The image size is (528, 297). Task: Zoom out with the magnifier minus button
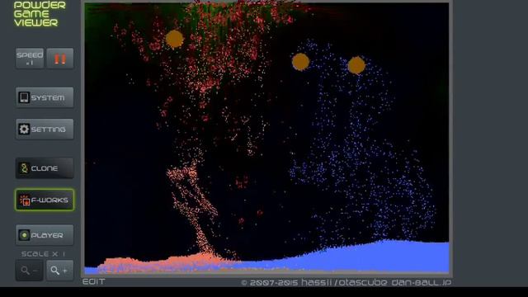coord(30,270)
